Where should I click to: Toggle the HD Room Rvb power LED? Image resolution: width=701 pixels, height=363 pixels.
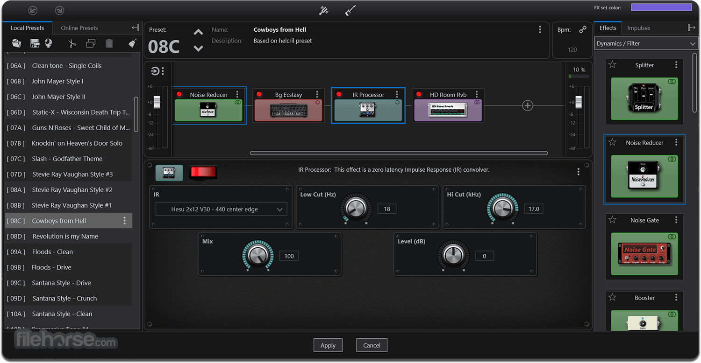419,94
